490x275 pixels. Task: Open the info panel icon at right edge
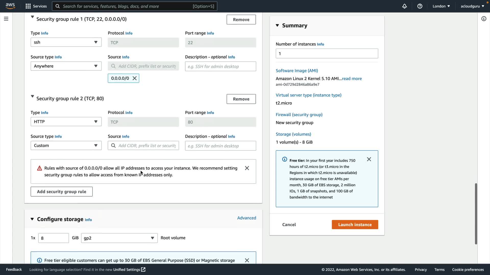pos(484,19)
